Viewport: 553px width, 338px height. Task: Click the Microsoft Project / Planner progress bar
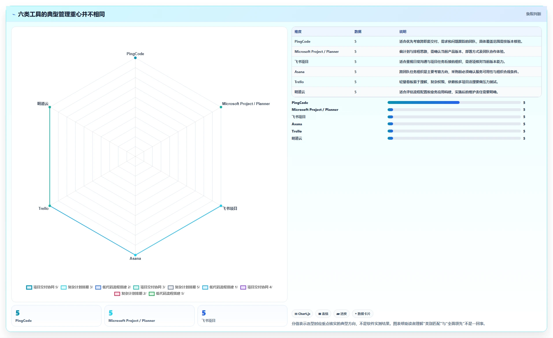pos(454,110)
